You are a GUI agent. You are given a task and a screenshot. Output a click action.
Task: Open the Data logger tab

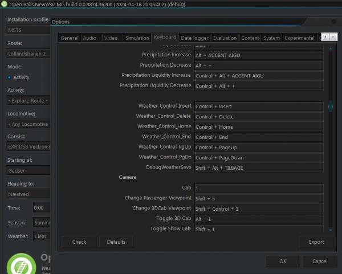(x=194, y=38)
